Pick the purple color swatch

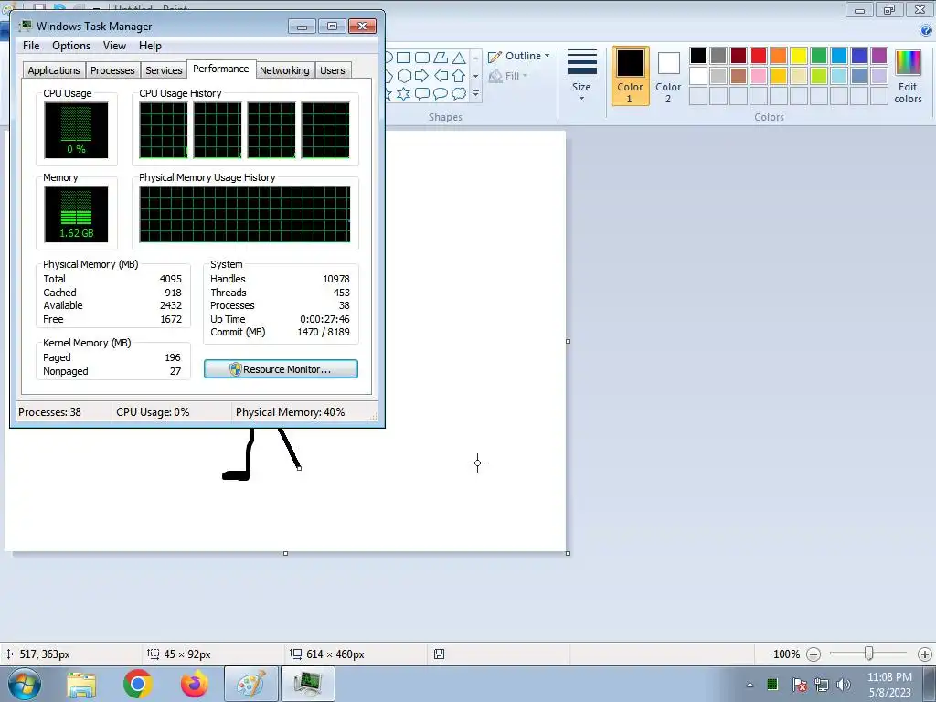coord(878,56)
